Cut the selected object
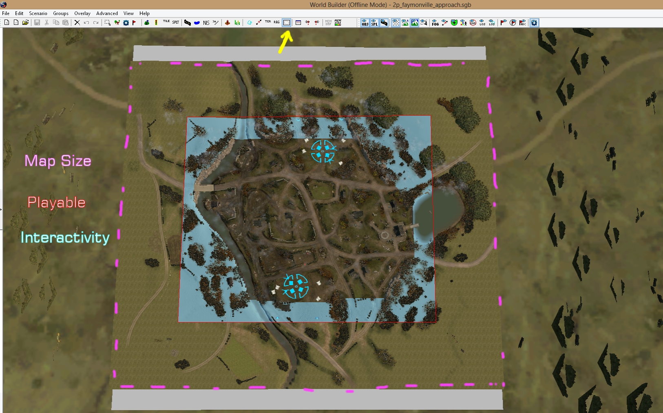The image size is (663, 413). 46,22
